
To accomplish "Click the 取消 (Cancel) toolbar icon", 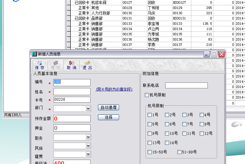I will pyautogui.click(x=71, y=65).
